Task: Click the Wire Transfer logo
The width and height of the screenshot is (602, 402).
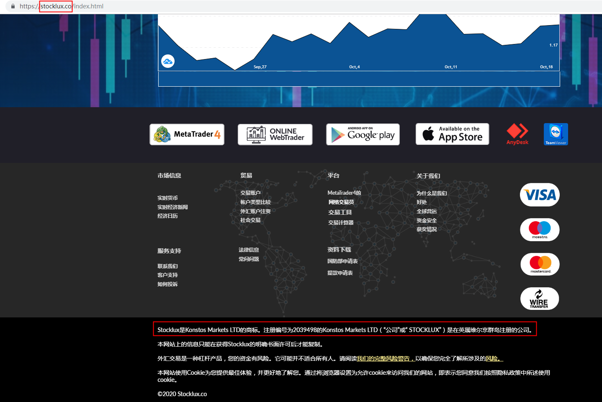Action: (540, 299)
